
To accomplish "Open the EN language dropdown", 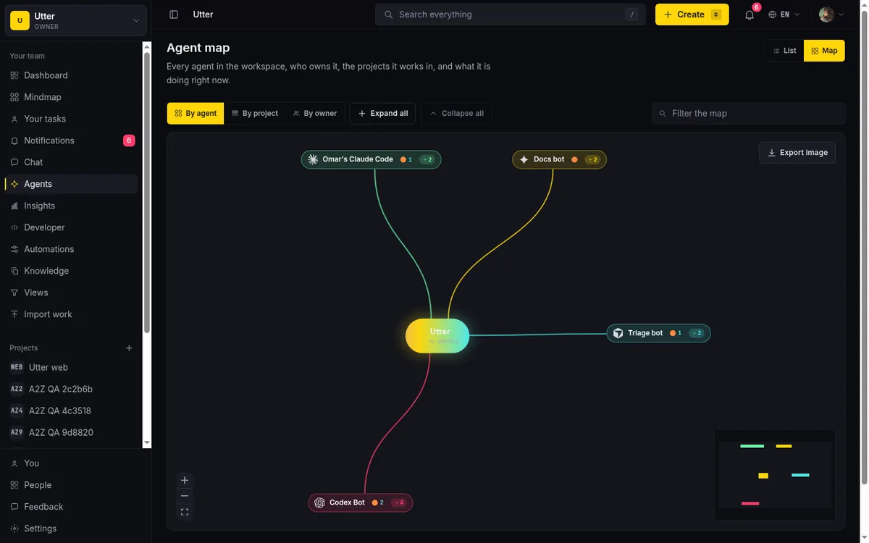I will (x=784, y=14).
